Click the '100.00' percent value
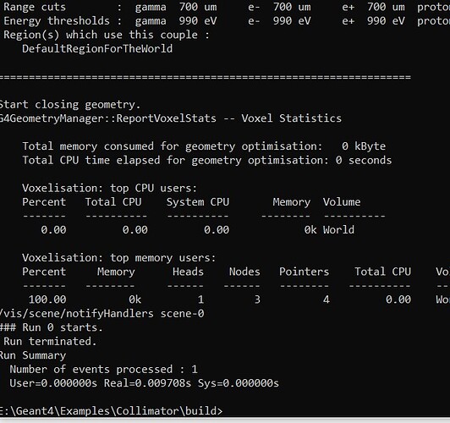This screenshot has height=423, width=450. tap(47, 299)
